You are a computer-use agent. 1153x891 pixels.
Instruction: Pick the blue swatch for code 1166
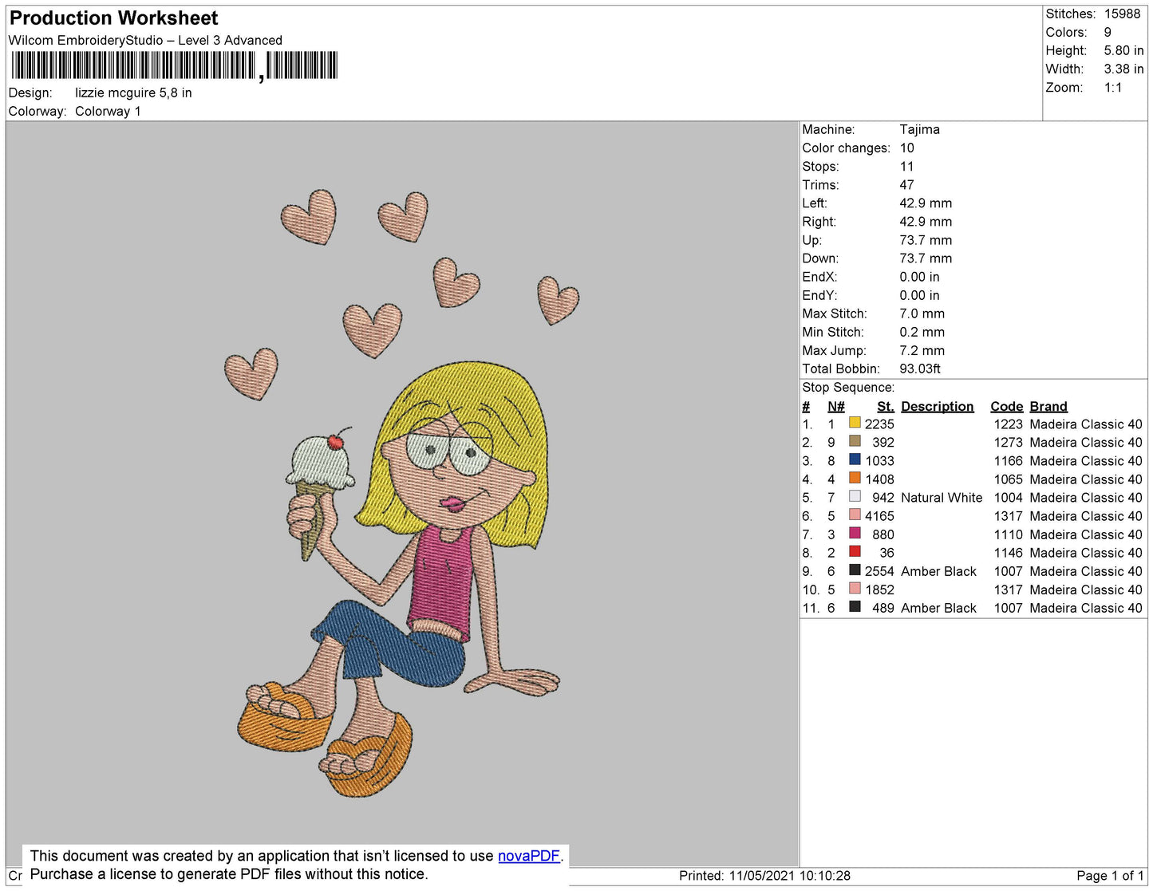[x=855, y=459]
